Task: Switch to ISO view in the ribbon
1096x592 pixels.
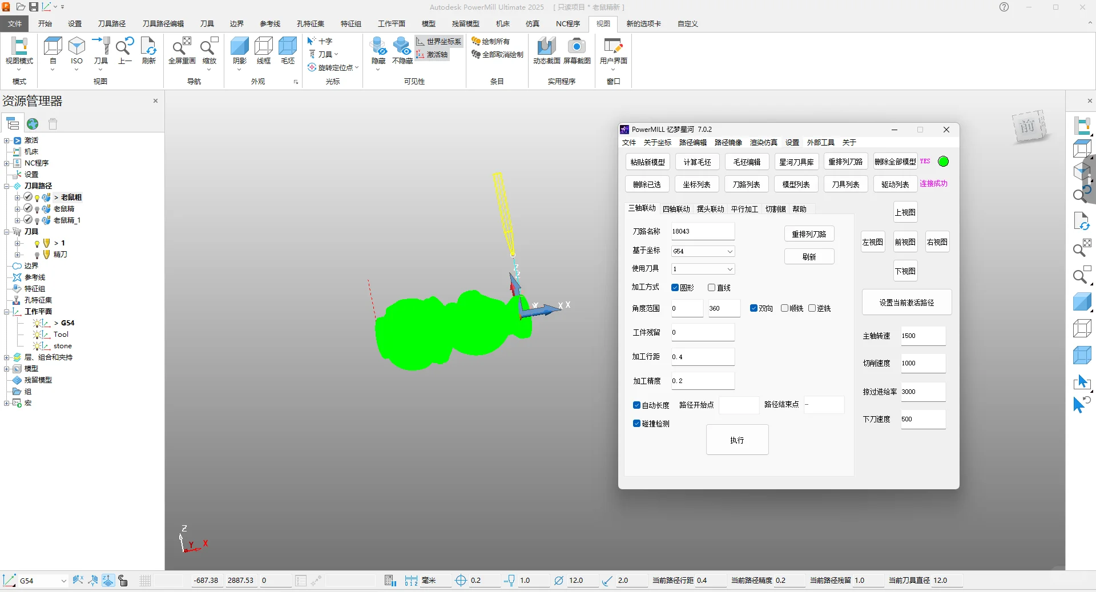Action: point(76,51)
